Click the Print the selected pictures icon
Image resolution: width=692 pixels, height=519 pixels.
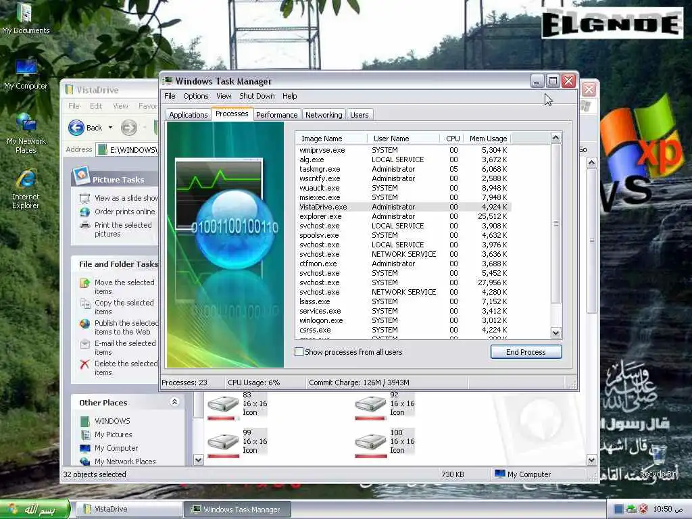(x=84, y=225)
